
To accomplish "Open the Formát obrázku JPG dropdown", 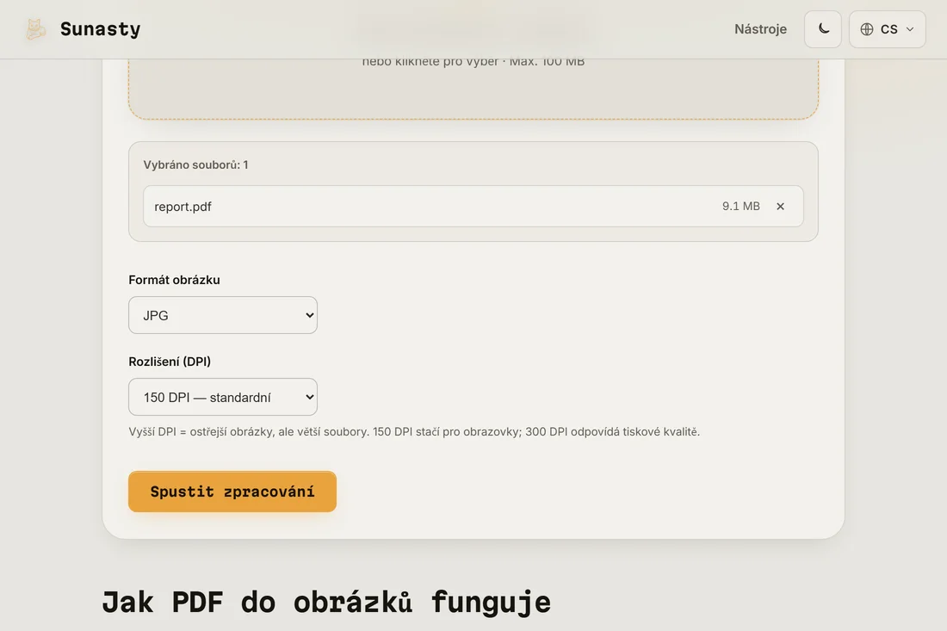I will coord(223,315).
